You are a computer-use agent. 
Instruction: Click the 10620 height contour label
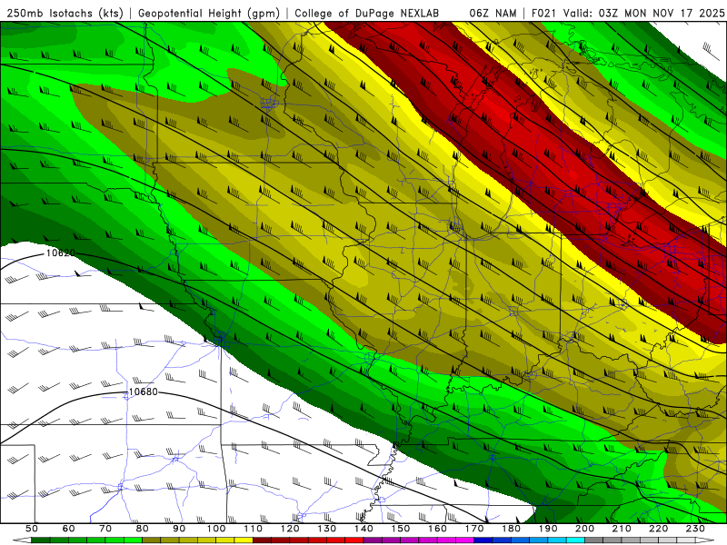click(61, 253)
